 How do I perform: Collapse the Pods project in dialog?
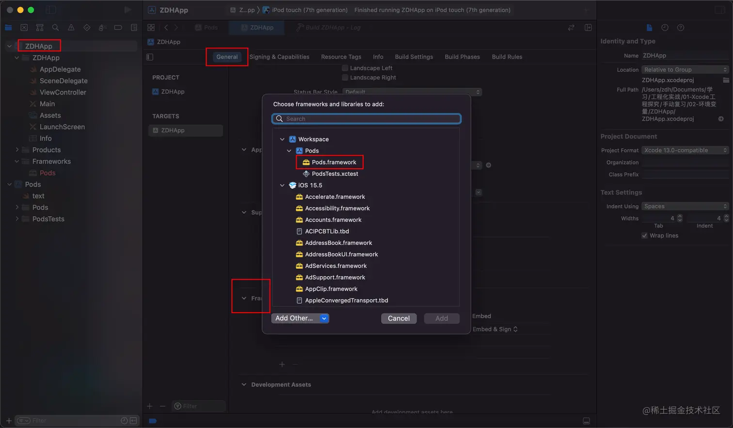pyautogui.click(x=289, y=151)
